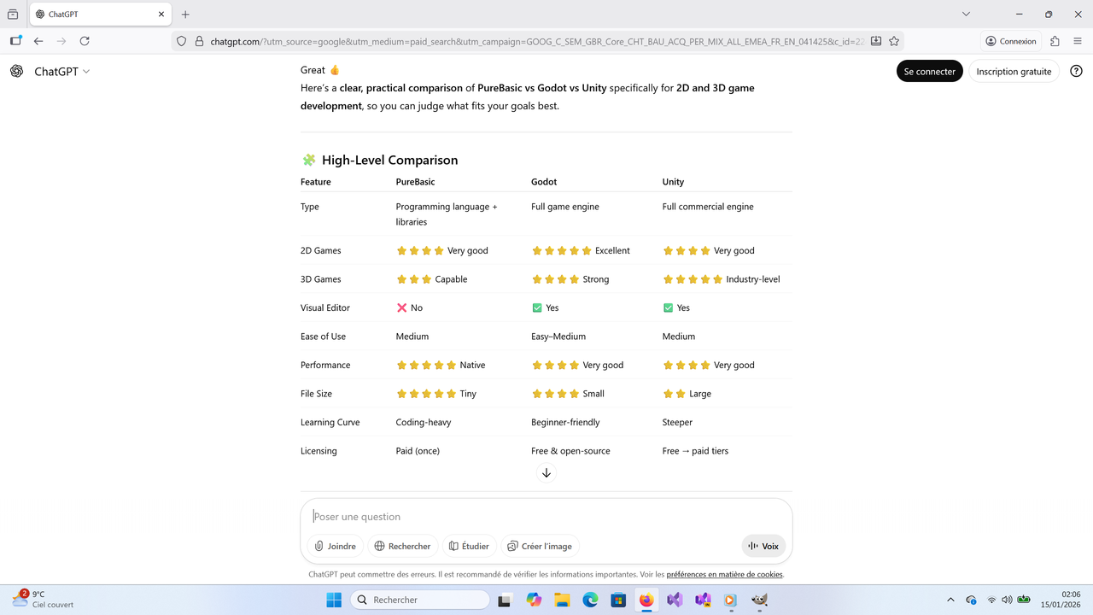This screenshot has height=615, width=1093.
Task: Click the Steeper learning curve cell
Action: (x=677, y=422)
